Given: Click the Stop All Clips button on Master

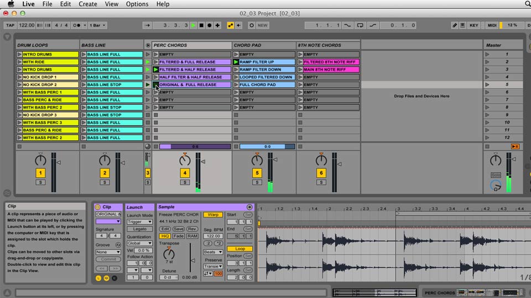Looking at the screenshot, I should (x=487, y=147).
